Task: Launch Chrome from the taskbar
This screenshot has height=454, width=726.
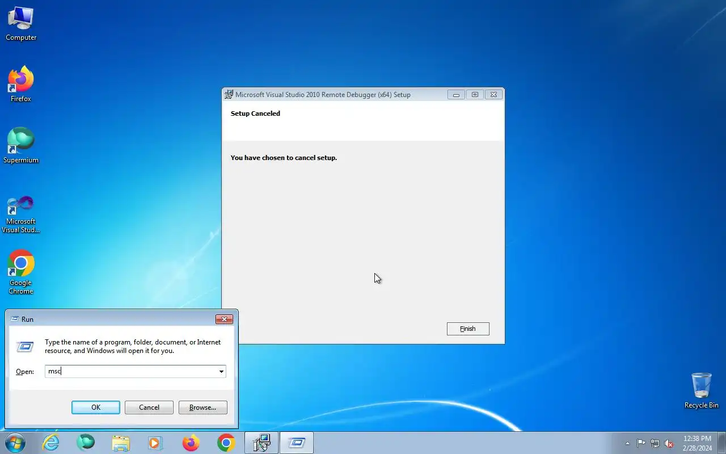Action: click(x=226, y=443)
